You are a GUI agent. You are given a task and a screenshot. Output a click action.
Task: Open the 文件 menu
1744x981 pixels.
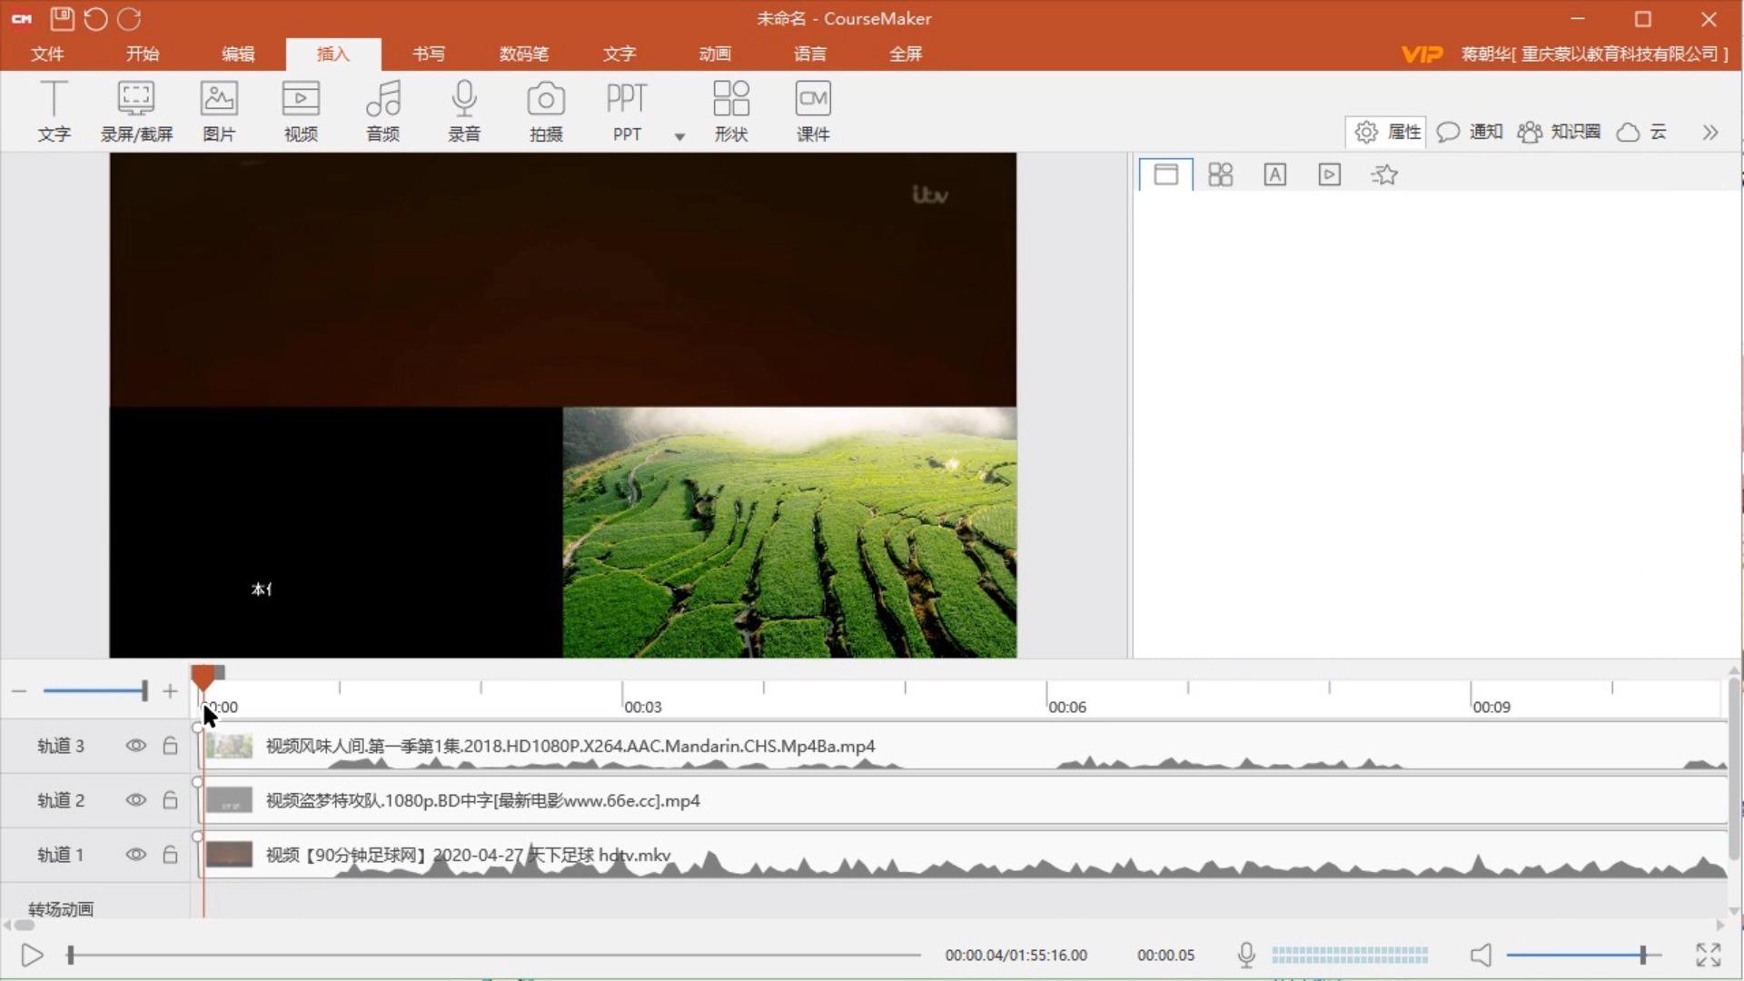[x=47, y=54]
